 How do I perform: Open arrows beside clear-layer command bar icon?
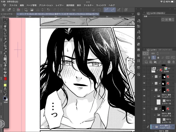(x=14, y=10)
